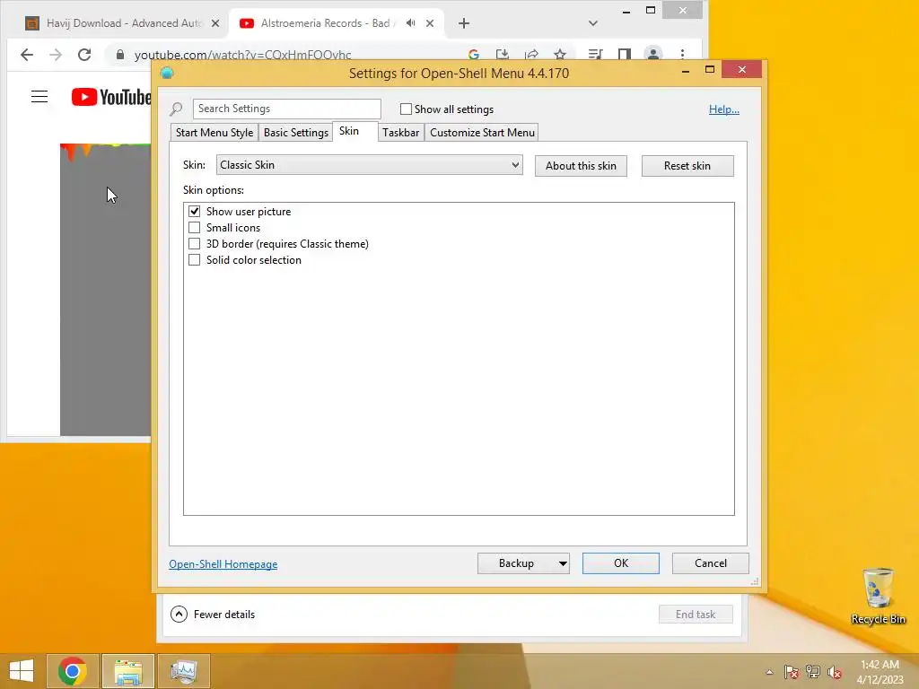This screenshot has height=689, width=919.
Task: Open Chrome side panel icon
Action: coord(625,55)
